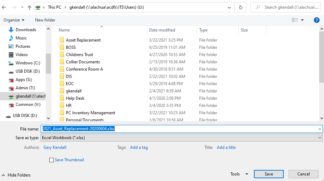This screenshot has width=324, height=181.
Task: Click the Cancel button
Action: [303, 174]
